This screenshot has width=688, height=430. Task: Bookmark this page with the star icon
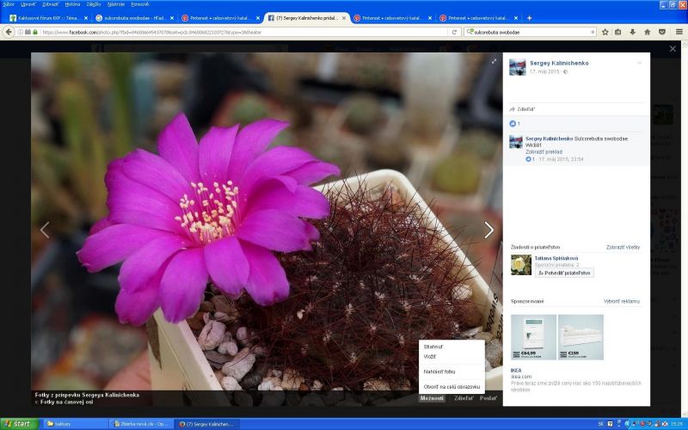[605, 32]
